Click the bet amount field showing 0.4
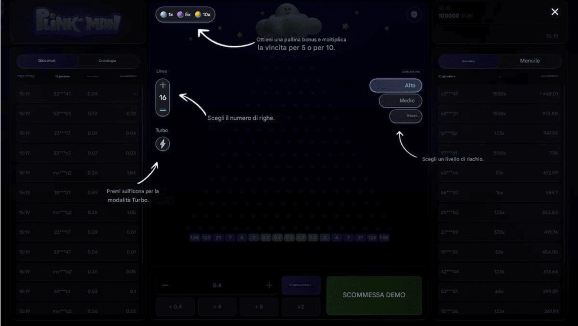Image resolution: width=578 pixels, height=326 pixels. (217, 285)
